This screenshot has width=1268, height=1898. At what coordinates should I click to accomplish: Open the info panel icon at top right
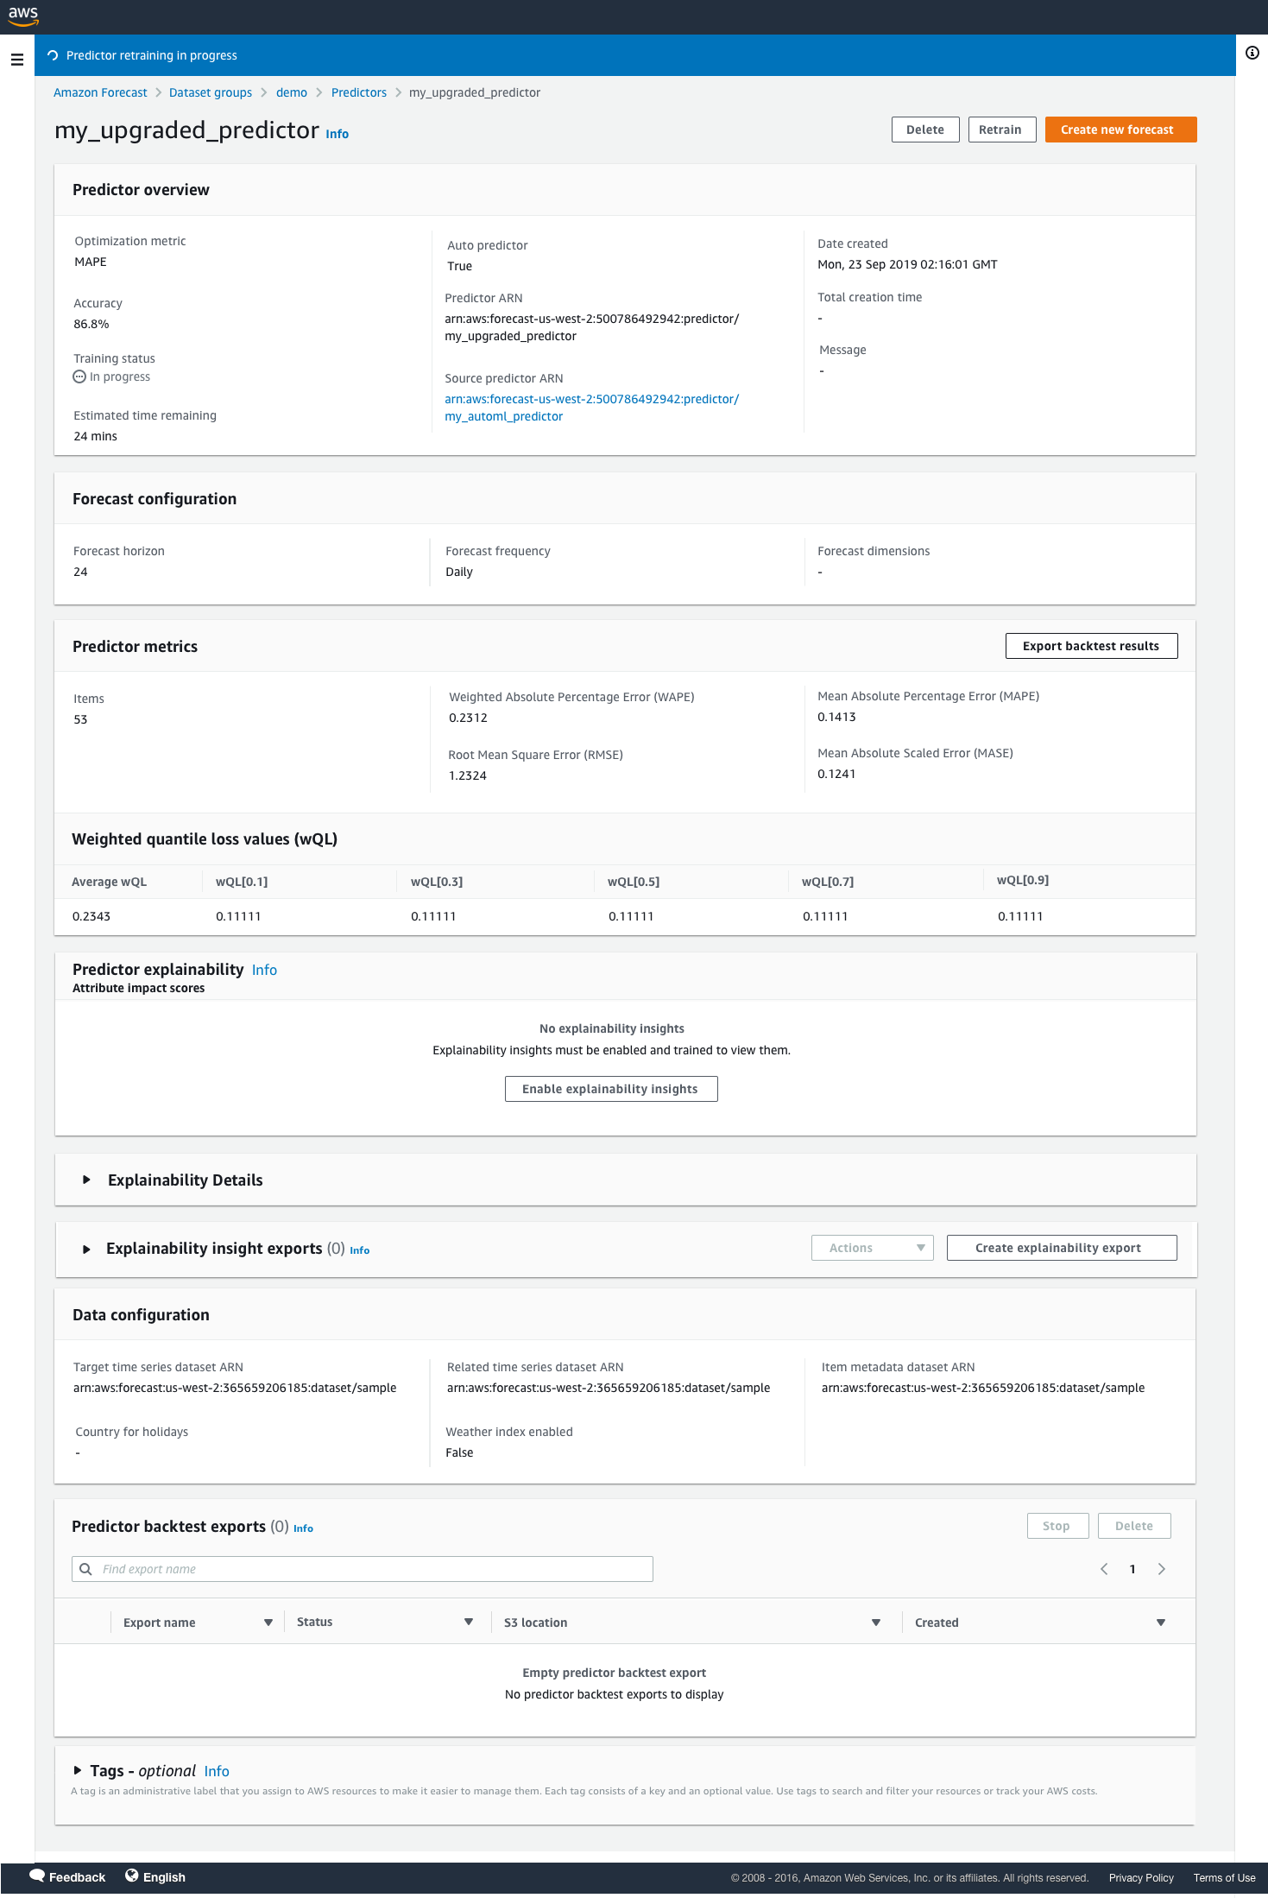coord(1252,54)
